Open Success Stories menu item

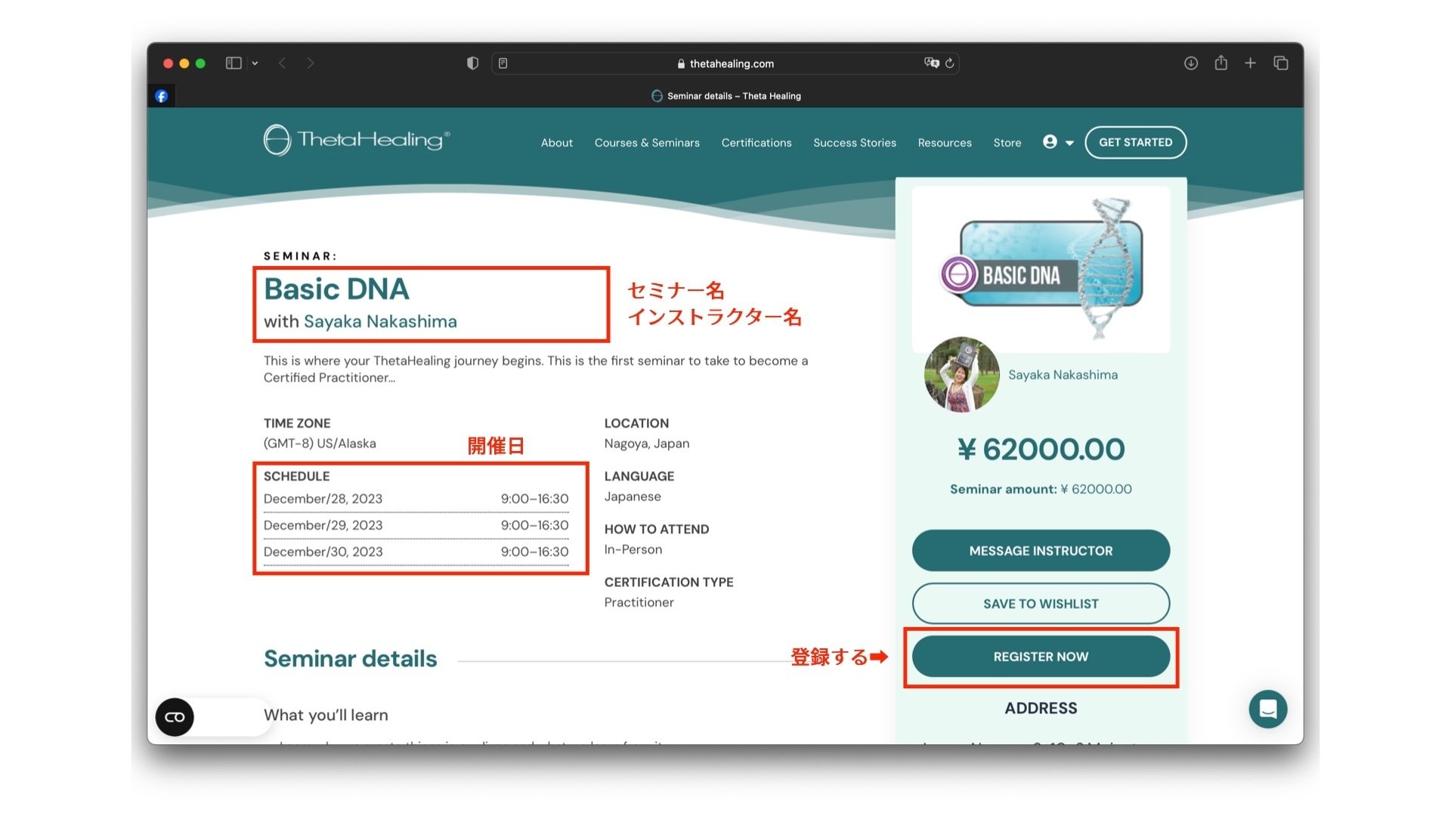click(x=855, y=143)
